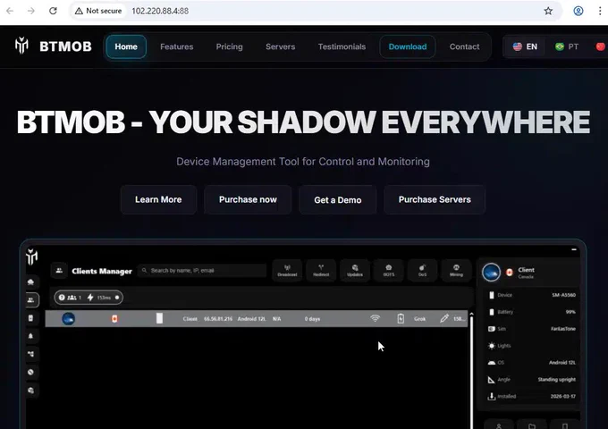This screenshot has width=608, height=429.
Task: Open the Pricing nav item
Action: coord(229,46)
